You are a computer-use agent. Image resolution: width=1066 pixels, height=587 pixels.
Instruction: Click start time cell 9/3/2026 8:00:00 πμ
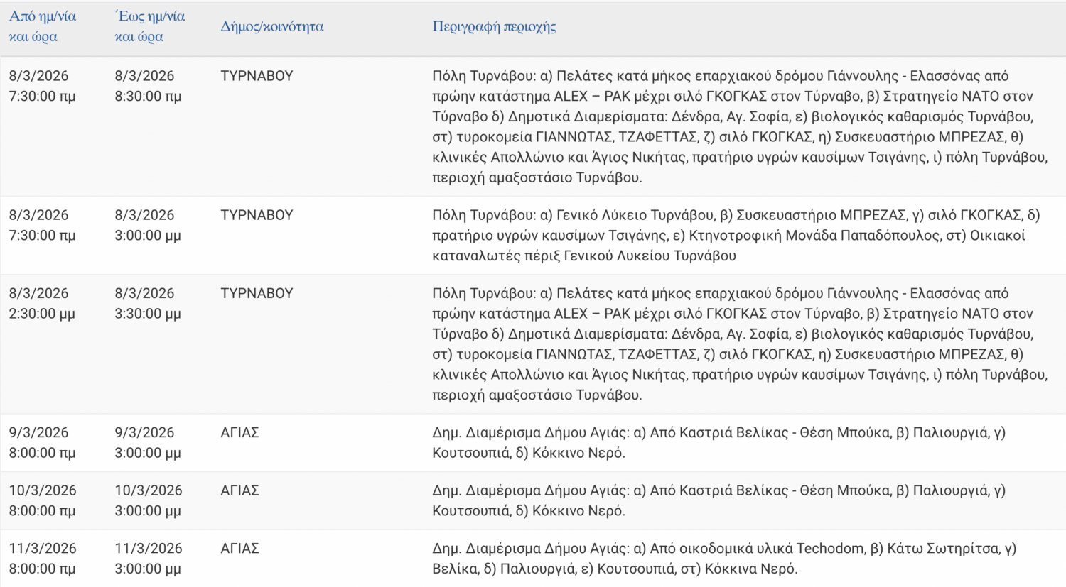point(42,442)
